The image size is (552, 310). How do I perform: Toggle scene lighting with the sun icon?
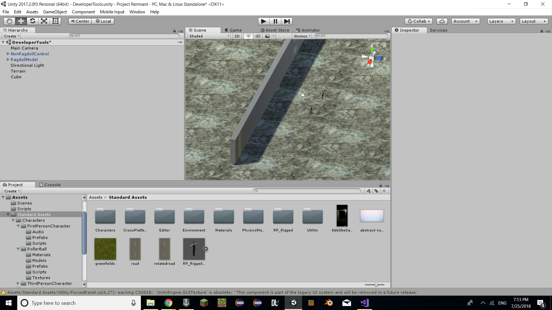pos(248,36)
